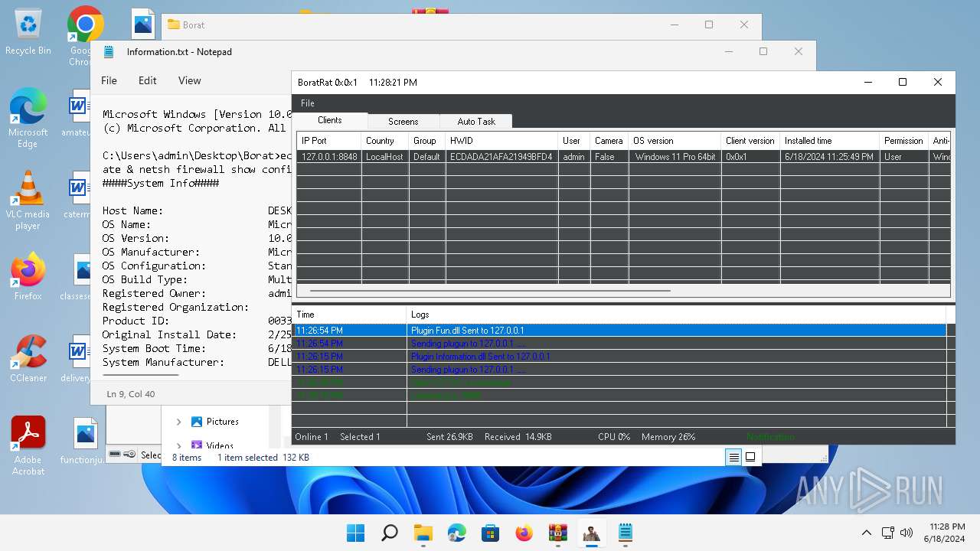Viewport: 980px width, 551px height.
Task: Open Notepad's Edit menu
Action: tap(148, 80)
